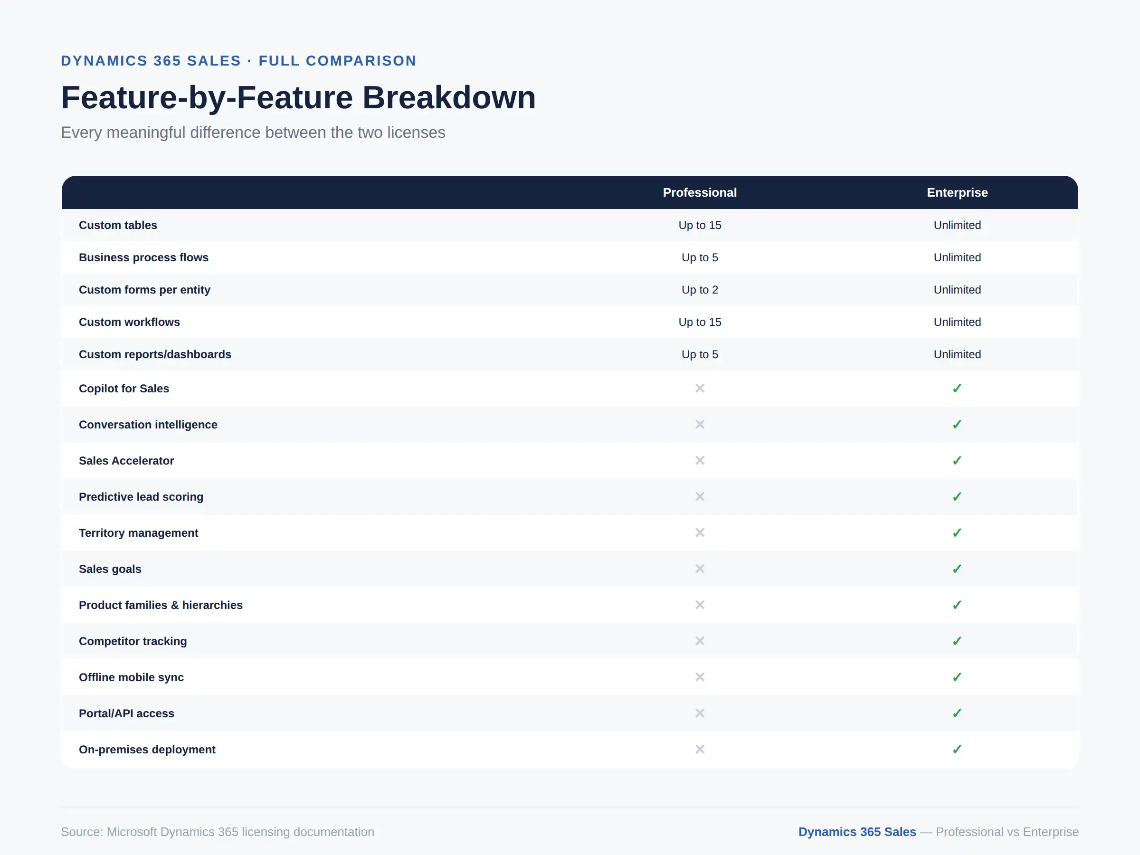Image resolution: width=1140 pixels, height=855 pixels.
Task: Select the Sales goals label
Action: point(110,569)
